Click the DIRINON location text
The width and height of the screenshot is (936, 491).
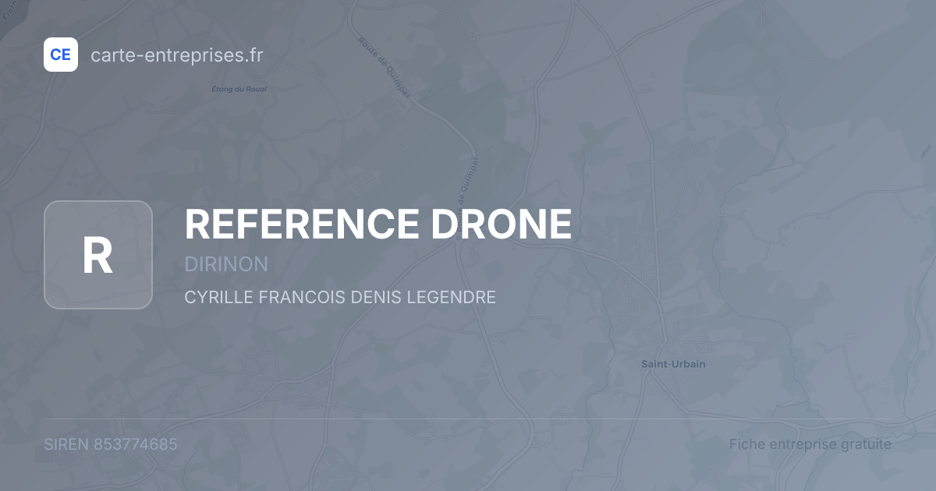(226, 264)
